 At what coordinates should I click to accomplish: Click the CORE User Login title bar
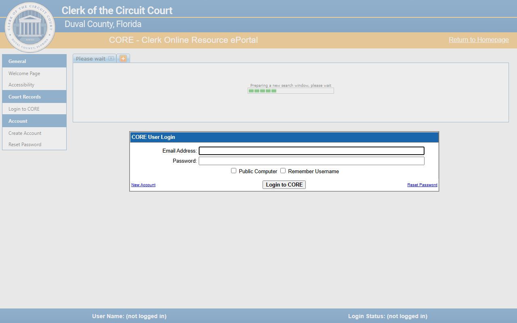[284, 137]
